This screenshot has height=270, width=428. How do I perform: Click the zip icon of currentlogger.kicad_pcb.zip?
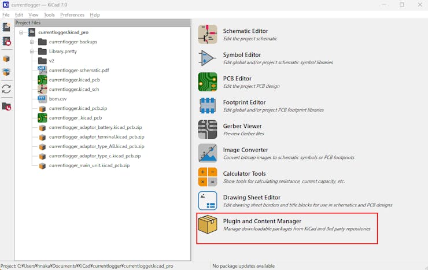pyautogui.click(x=42, y=109)
